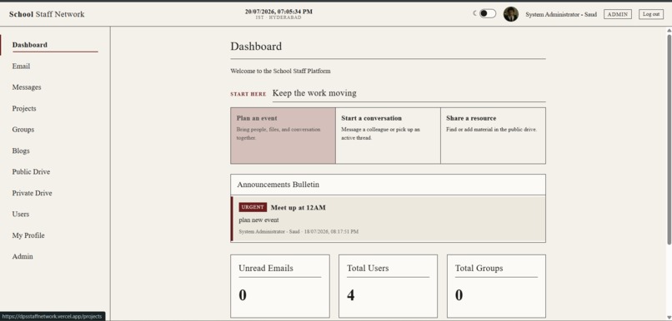
Task: Open Email from the sidebar
Action: click(21, 67)
